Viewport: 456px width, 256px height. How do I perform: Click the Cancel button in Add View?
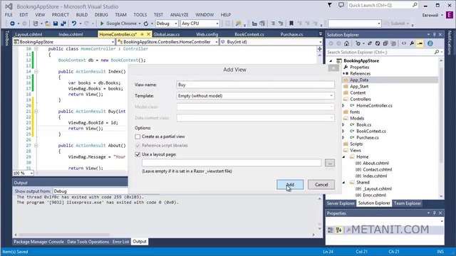click(x=321, y=185)
